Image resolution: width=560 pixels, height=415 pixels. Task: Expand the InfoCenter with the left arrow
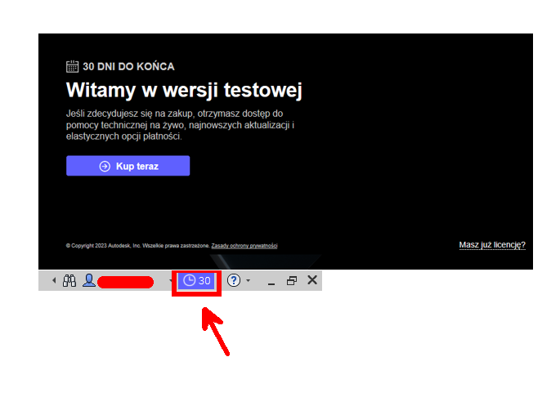click(x=54, y=281)
